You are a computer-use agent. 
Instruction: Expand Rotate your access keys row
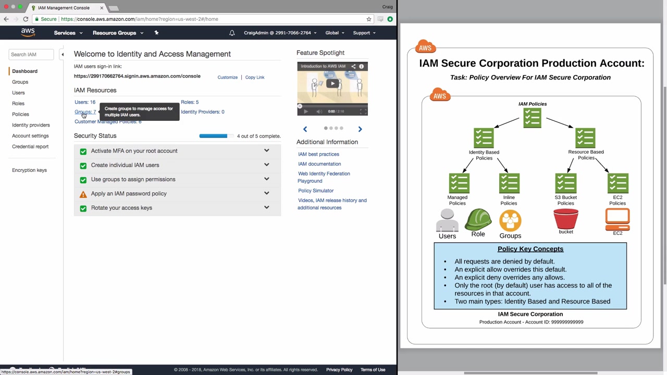[266, 207]
